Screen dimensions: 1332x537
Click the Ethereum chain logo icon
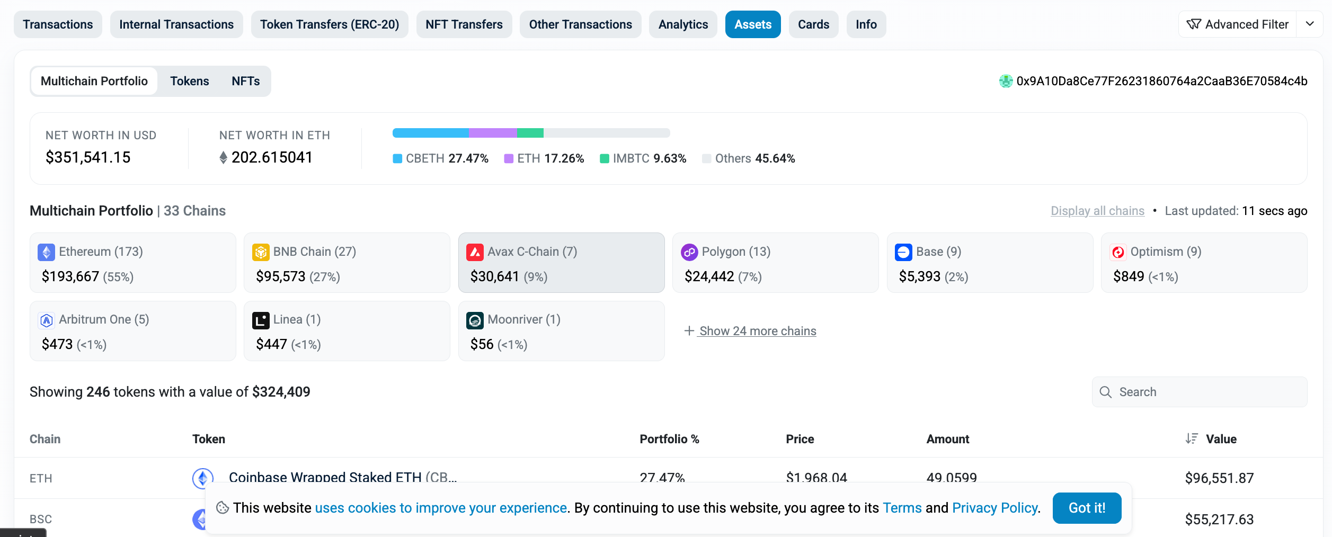(47, 252)
